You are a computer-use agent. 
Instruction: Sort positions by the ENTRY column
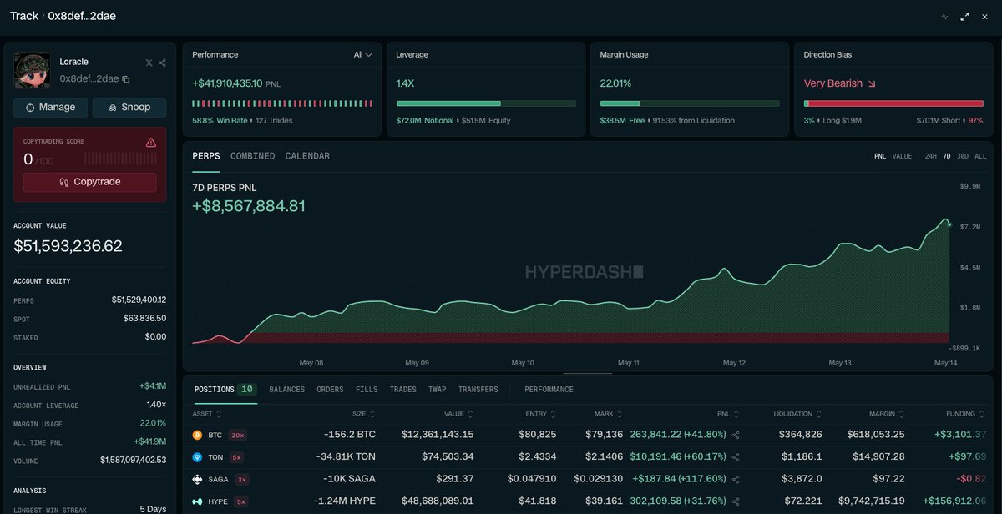pyautogui.click(x=540, y=413)
